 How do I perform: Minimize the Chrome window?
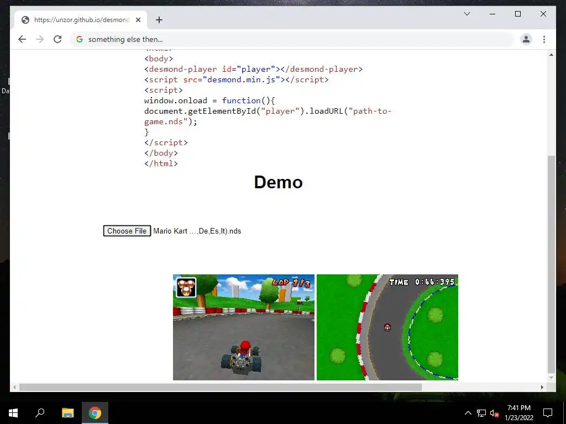click(x=492, y=14)
